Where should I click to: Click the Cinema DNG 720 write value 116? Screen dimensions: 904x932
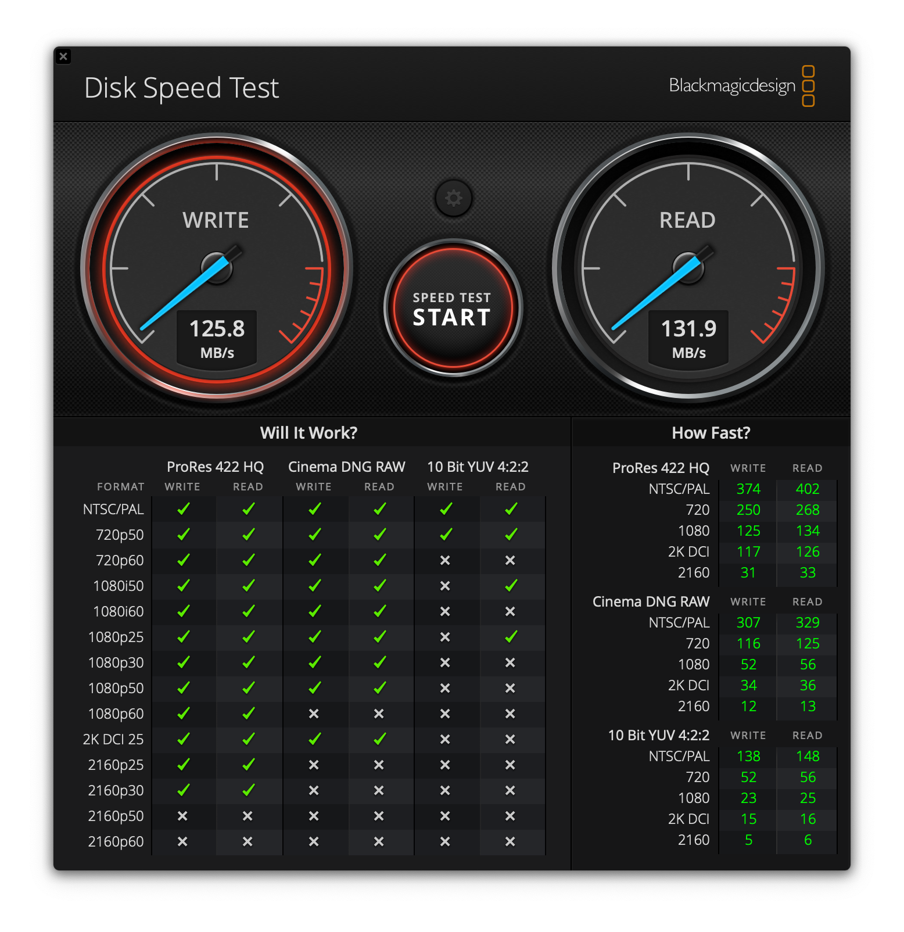tap(748, 644)
